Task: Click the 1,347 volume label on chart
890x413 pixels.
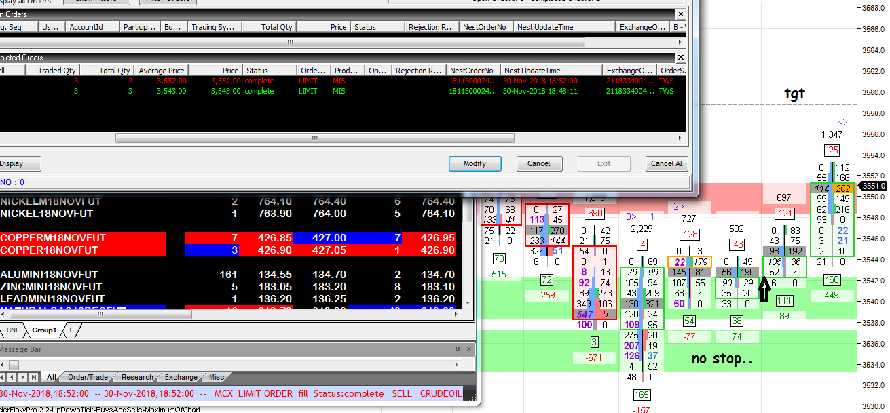Action: (832, 136)
